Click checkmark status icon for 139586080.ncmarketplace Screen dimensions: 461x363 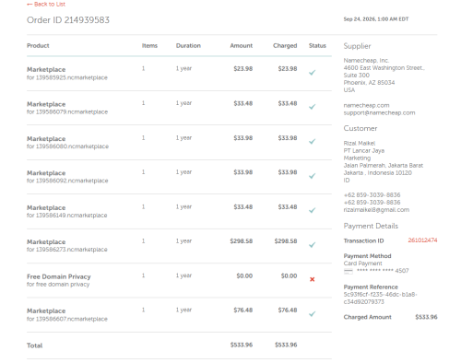(312, 142)
